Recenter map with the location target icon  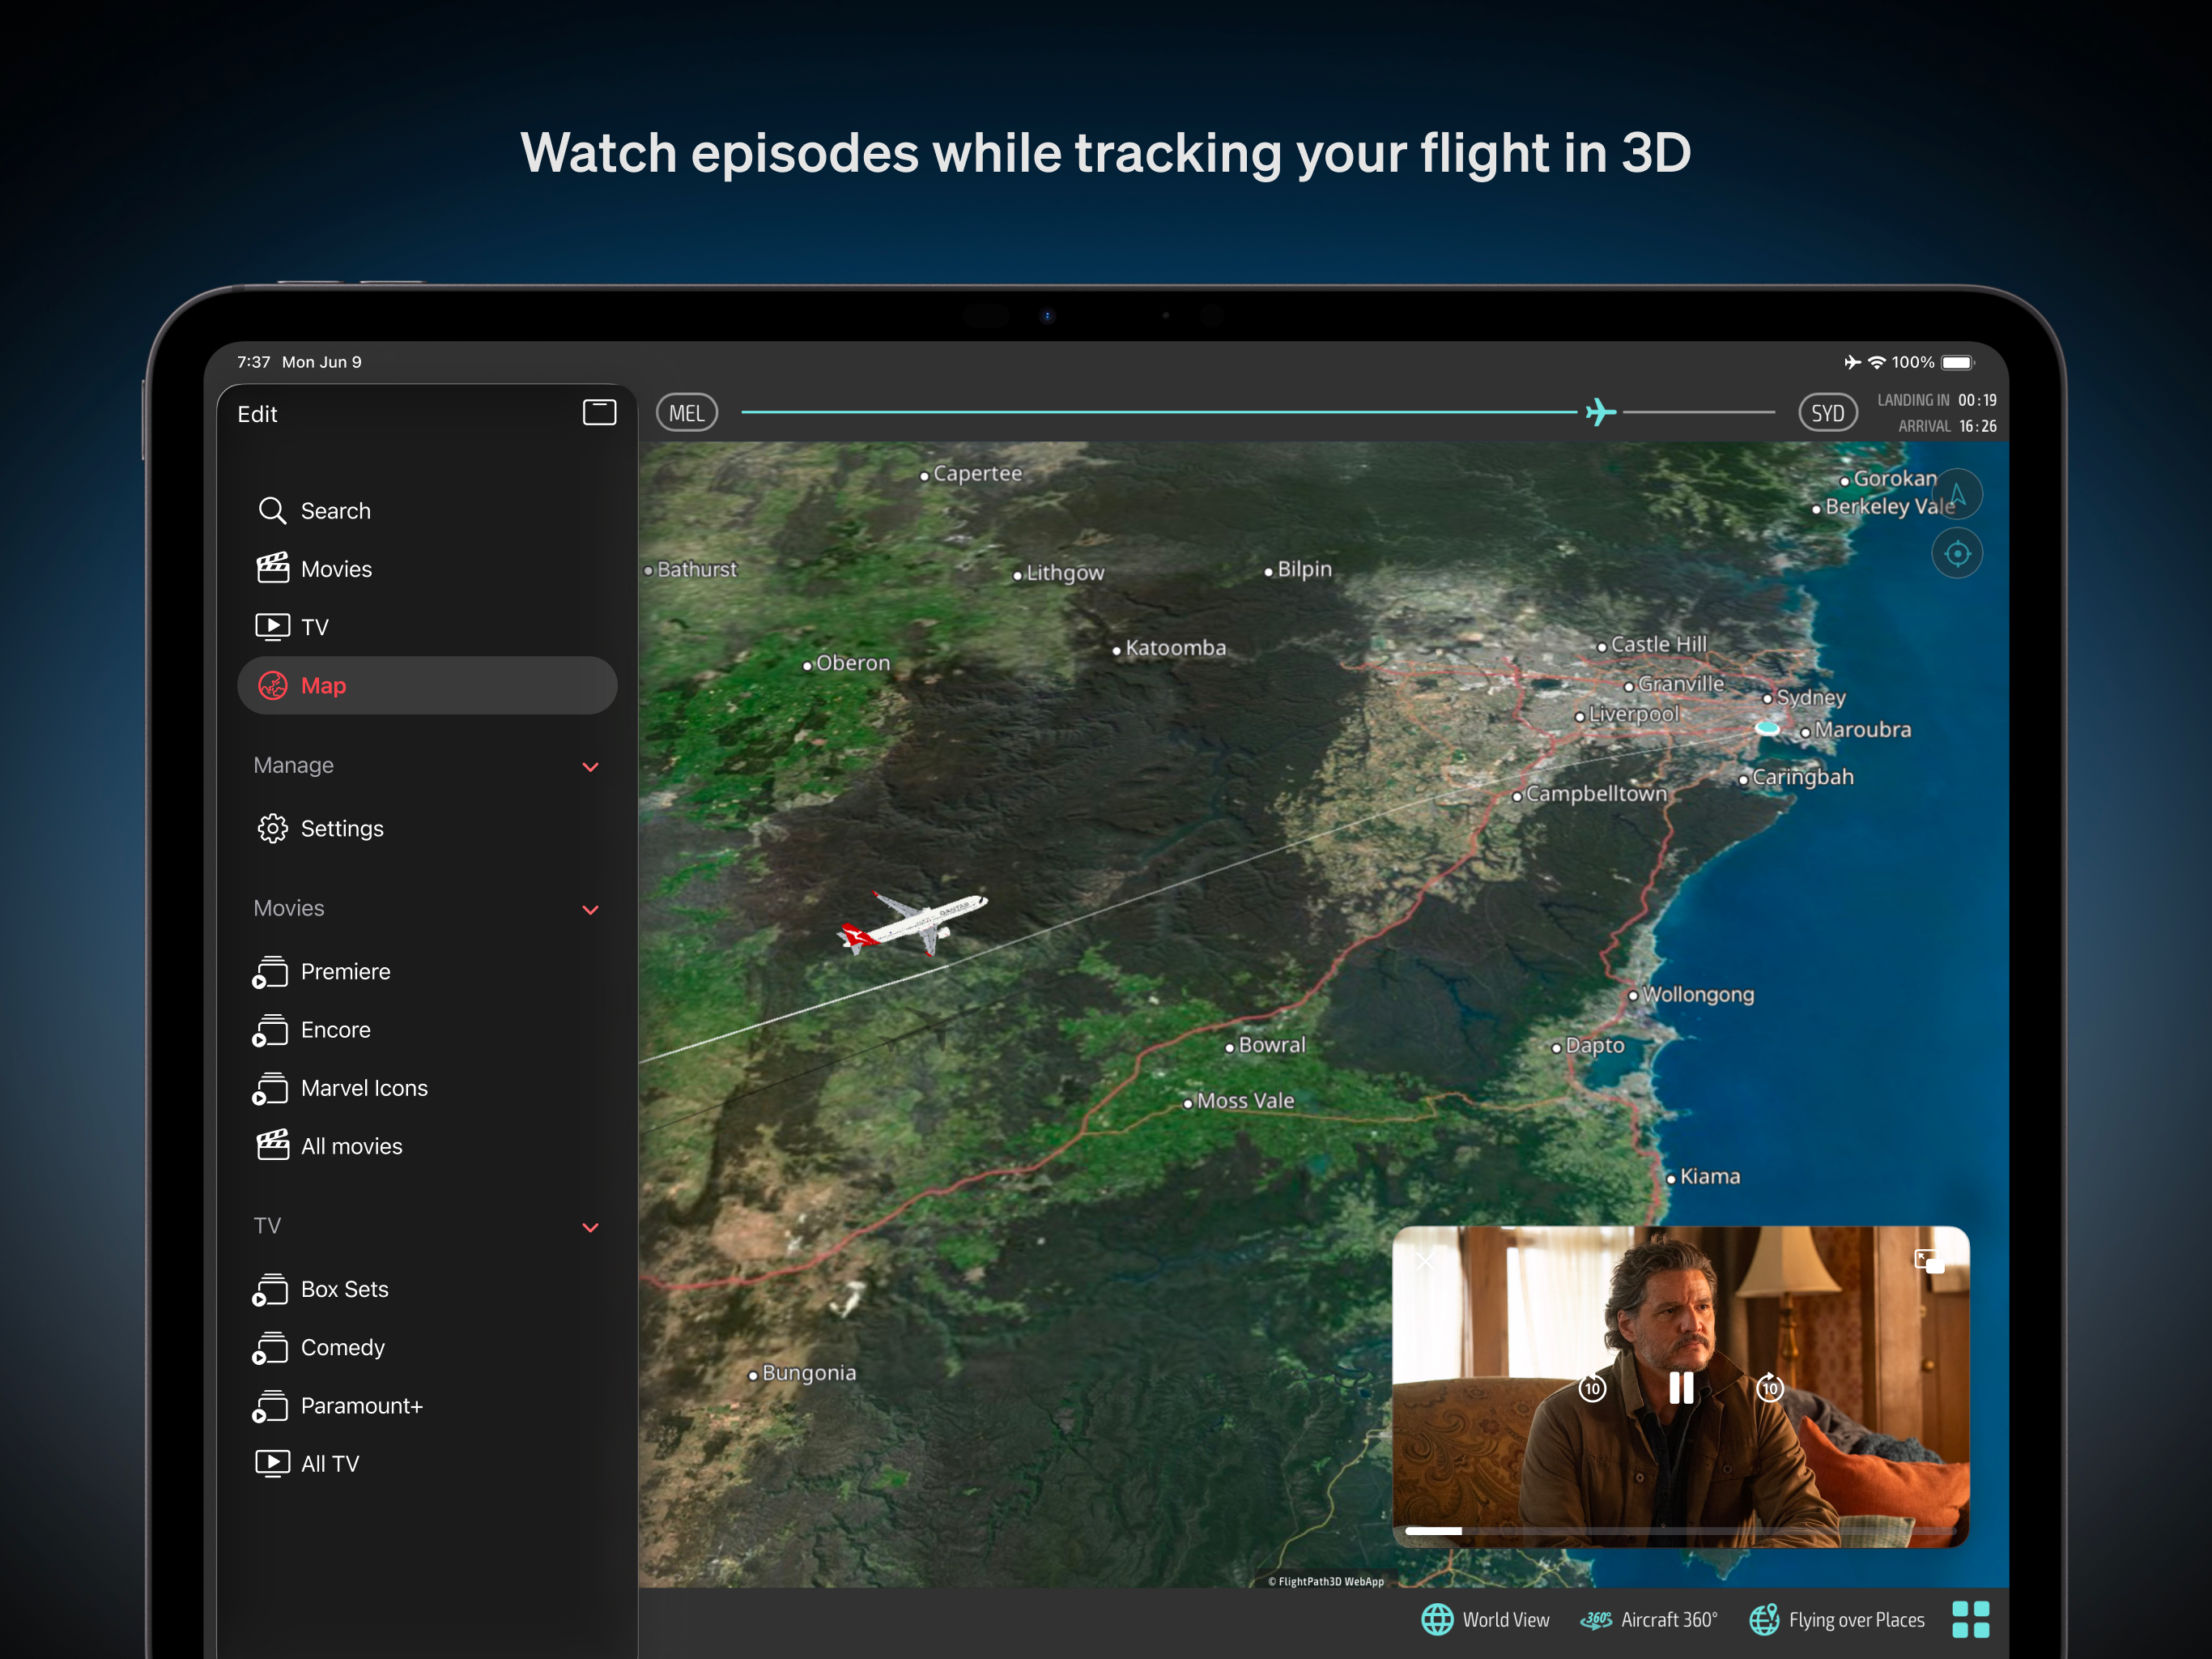(1957, 553)
